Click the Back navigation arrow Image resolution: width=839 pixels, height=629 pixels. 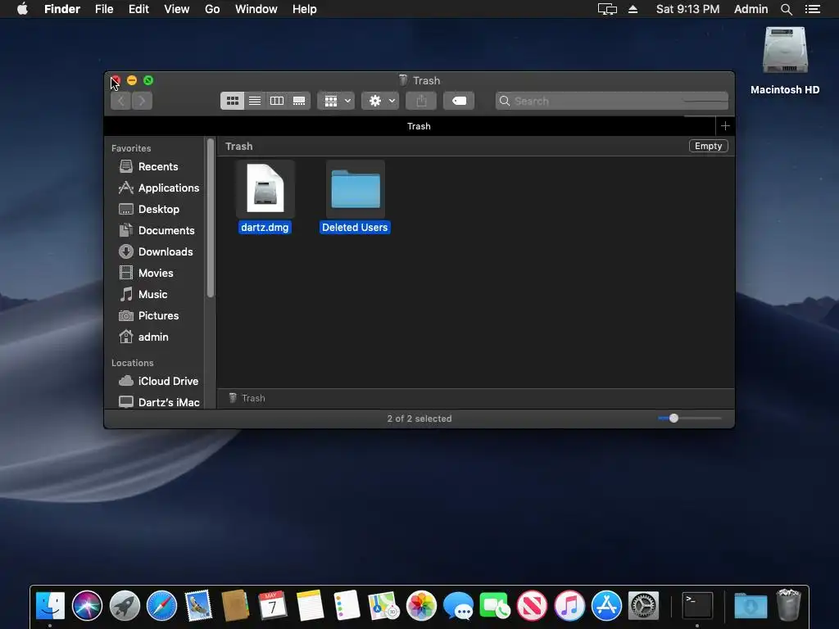(x=121, y=101)
